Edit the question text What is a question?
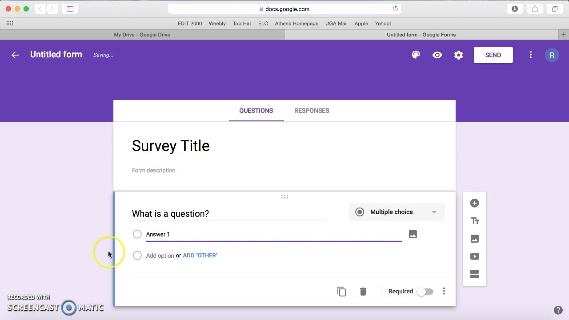Screen dimensions: 569x320 [x=229, y=214]
